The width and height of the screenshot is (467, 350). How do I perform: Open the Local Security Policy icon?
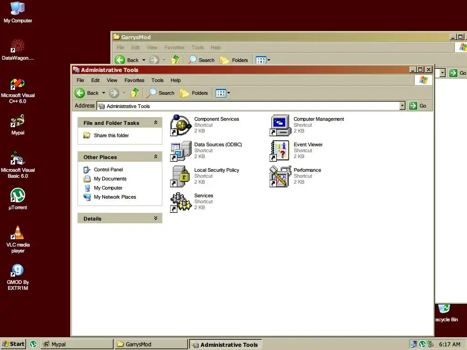point(181,177)
